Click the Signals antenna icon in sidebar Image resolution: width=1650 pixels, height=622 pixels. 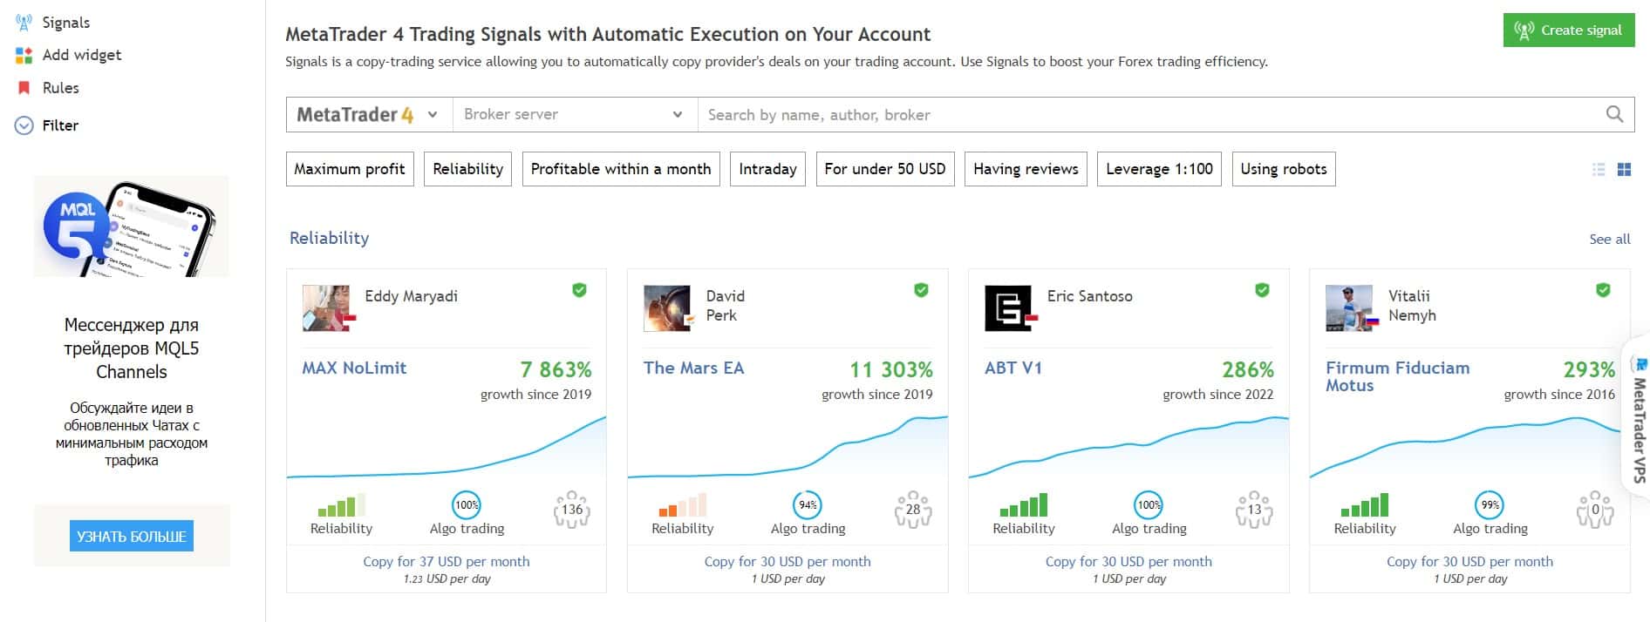tap(24, 23)
